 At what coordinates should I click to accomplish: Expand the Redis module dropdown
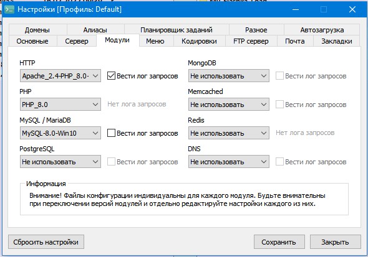pyautogui.click(x=229, y=133)
